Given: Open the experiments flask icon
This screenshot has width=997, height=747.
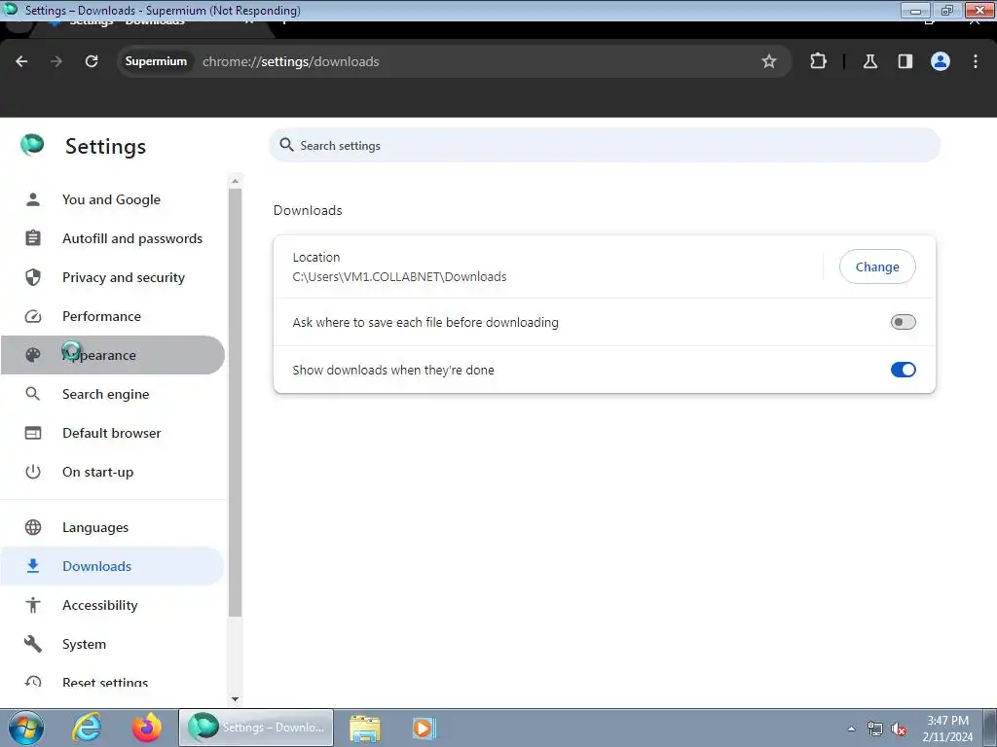Looking at the screenshot, I should tap(869, 61).
